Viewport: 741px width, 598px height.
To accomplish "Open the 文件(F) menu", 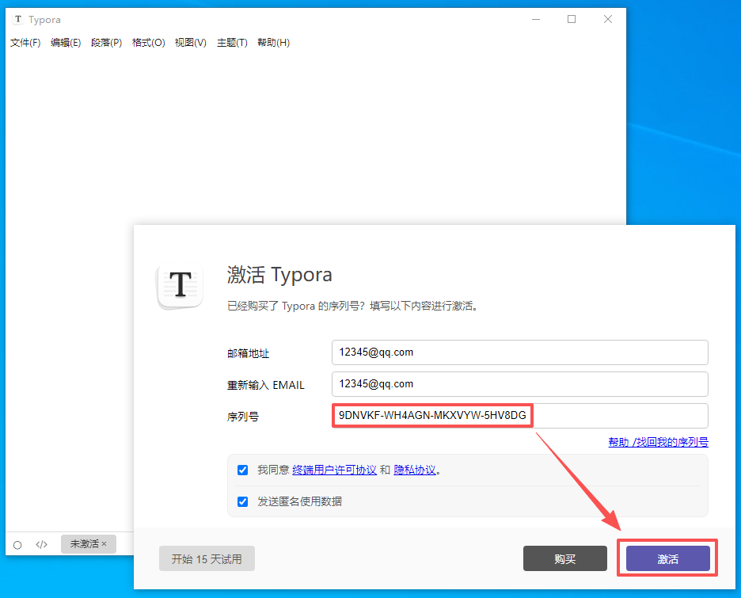I will pos(25,43).
